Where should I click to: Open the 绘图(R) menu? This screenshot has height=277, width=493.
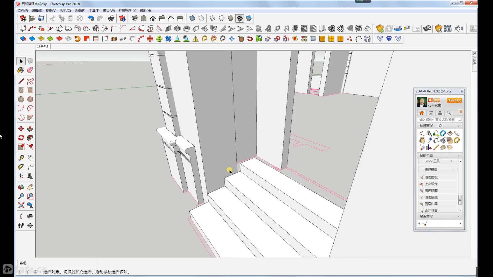coord(80,11)
